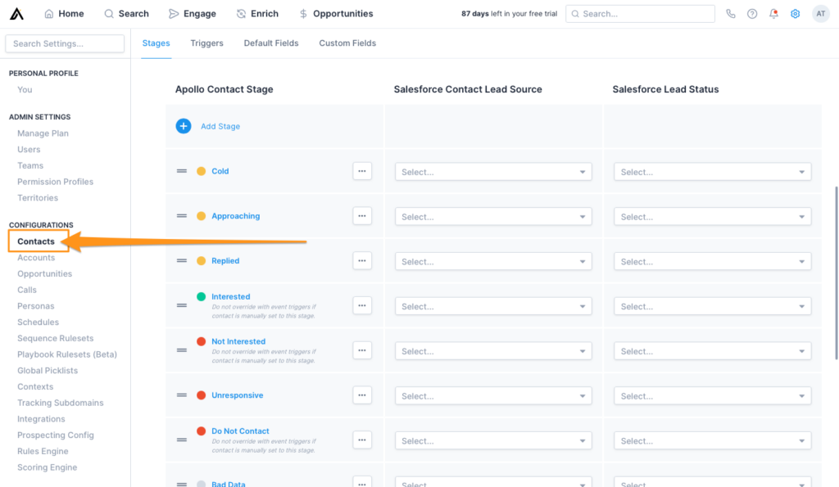
Task: Click the drag handle of Approaching stage
Action: tap(182, 216)
